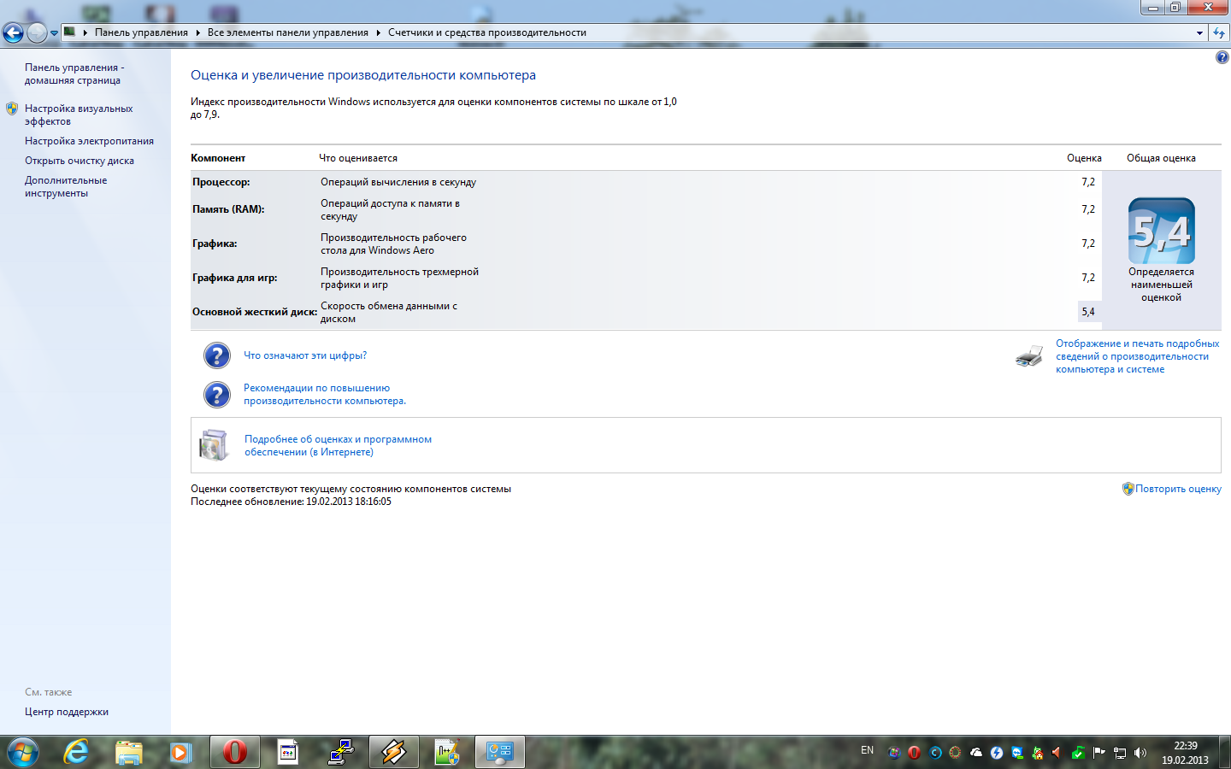Refresh the page with the address bar button
Image resolution: width=1231 pixels, height=769 pixels.
pos(1218,32)
